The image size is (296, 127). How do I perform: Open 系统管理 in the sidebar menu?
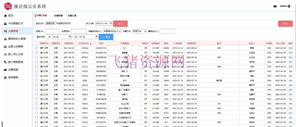(13, 77)
